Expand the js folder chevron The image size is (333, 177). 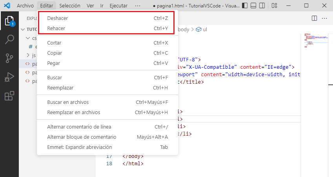coord(28,55)
